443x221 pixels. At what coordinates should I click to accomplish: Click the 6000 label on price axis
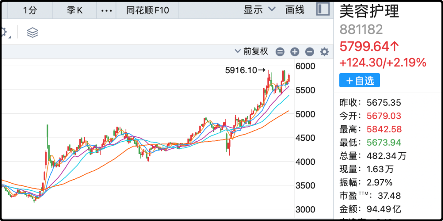pos(305,66)
